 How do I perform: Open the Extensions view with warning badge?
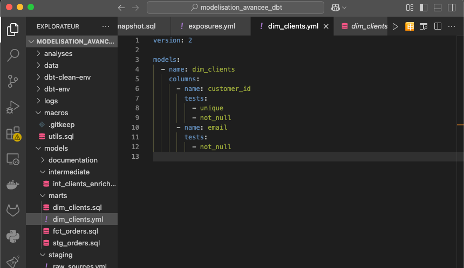pyautogui.click(x=13, y=133)
